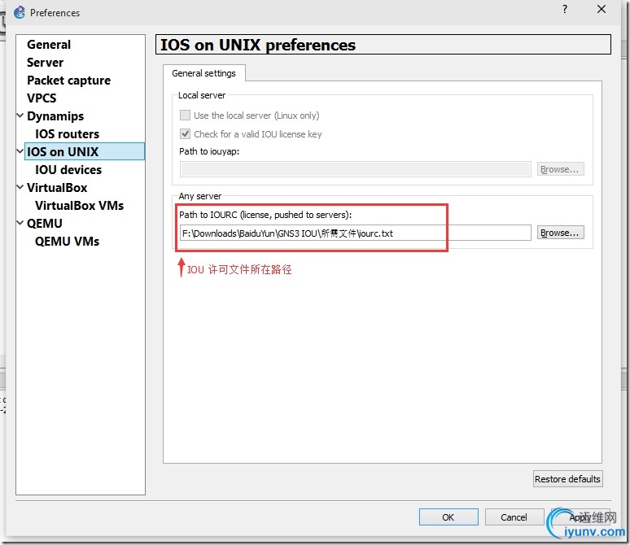Select General in the preferences tree
This screenshot has height=545, width=630.
click(49, 45)
